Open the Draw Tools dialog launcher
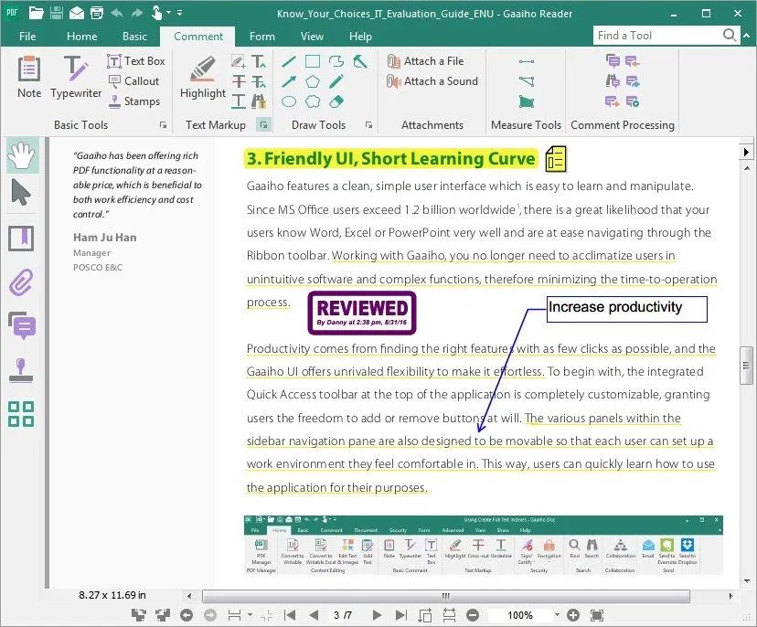 368,125
